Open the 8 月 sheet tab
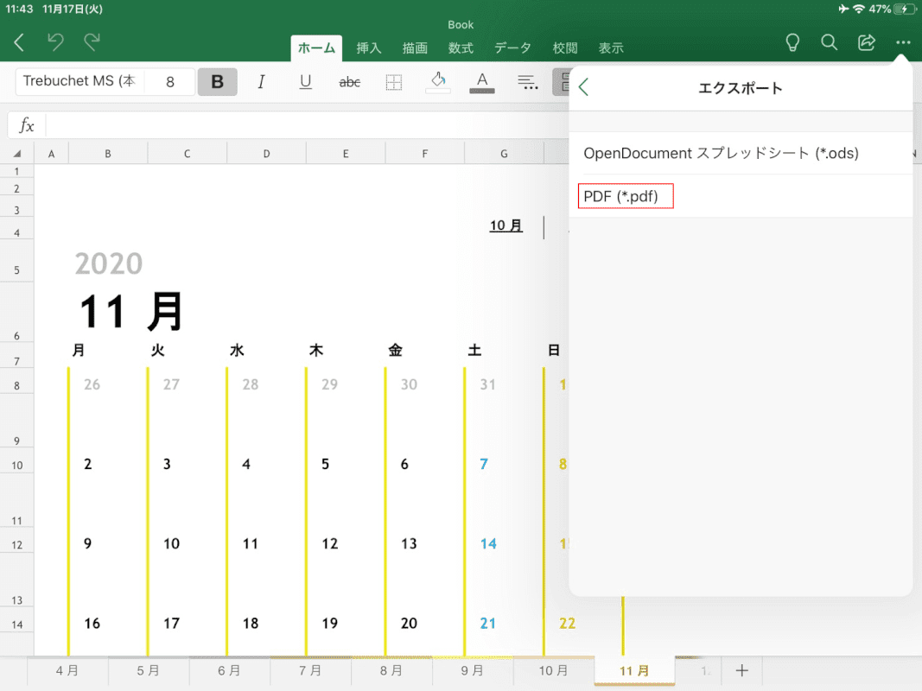 pyautogui.click(x=391, y=670)
